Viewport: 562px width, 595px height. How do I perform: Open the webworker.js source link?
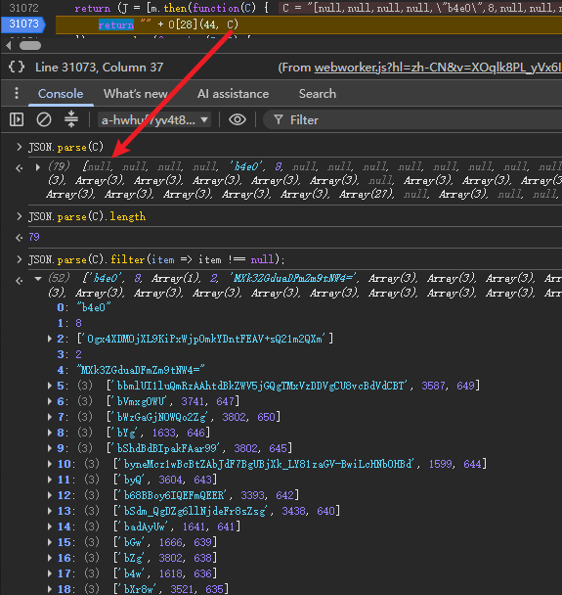[438, 68]
